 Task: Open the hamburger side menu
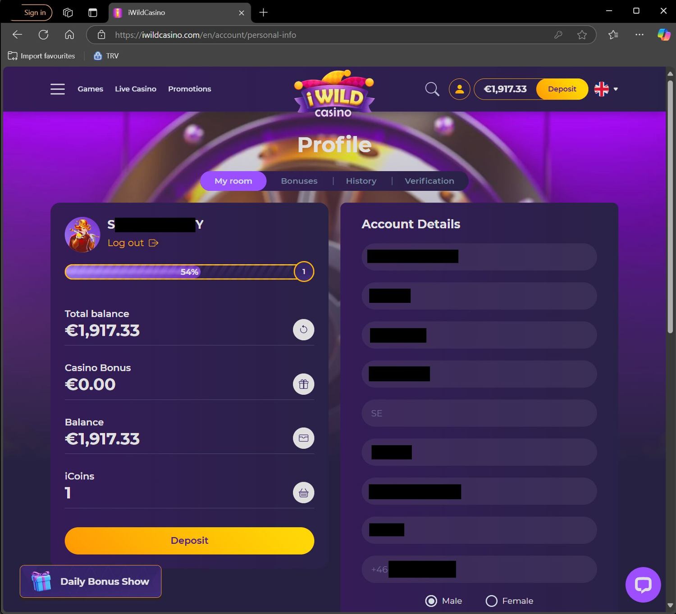coord(58,89)
